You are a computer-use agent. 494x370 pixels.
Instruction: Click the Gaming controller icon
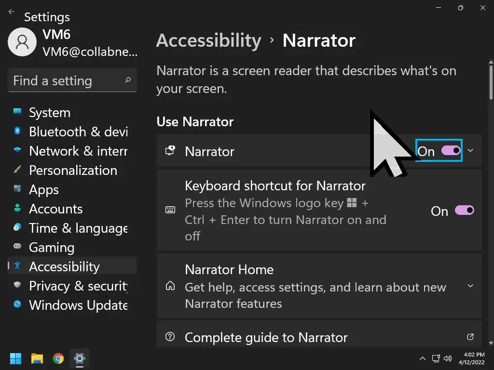(x=18, y=247)
